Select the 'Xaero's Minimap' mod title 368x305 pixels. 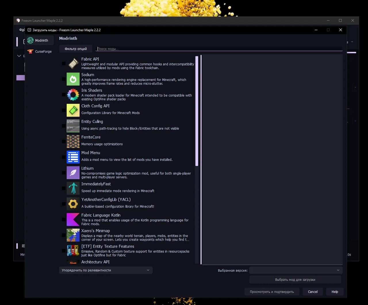(x=95, y=230)
